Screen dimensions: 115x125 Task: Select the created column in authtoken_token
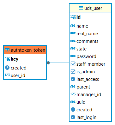point(19,68)
